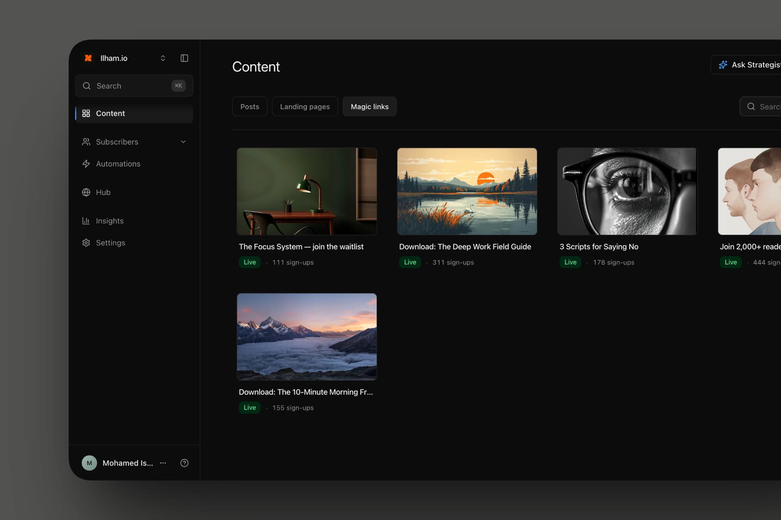Click the content search field at right
Screen dimensions: 781x520
pos(760,106)
